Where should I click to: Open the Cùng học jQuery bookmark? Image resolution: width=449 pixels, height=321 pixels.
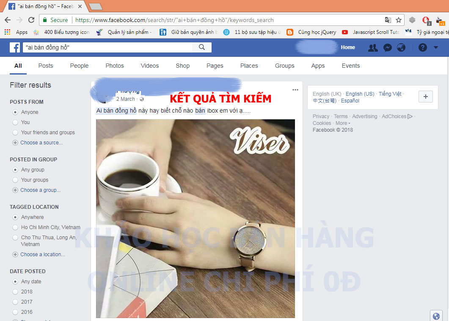tap(311, 32)
